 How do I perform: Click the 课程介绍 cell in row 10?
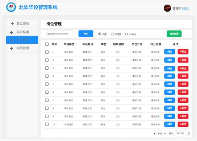(137, 124)
